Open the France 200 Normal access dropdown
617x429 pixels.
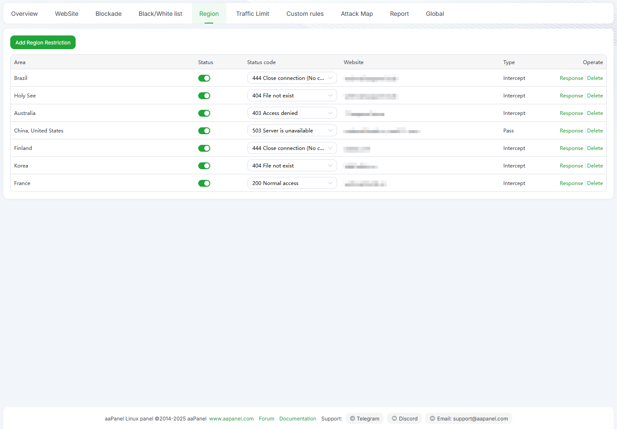292,183
